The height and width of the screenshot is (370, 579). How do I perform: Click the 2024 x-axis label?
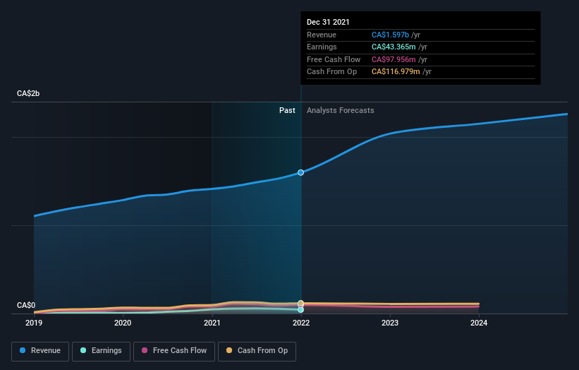pos(479,323)
